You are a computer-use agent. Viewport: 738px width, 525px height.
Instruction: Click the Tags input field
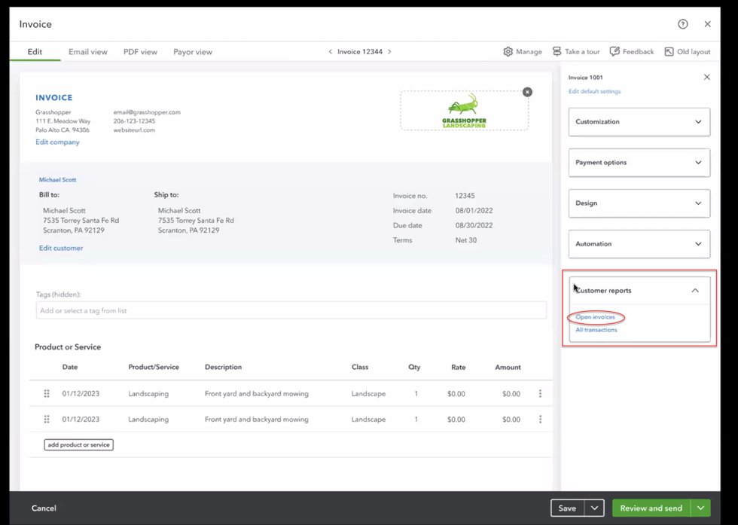pos(291,310)
